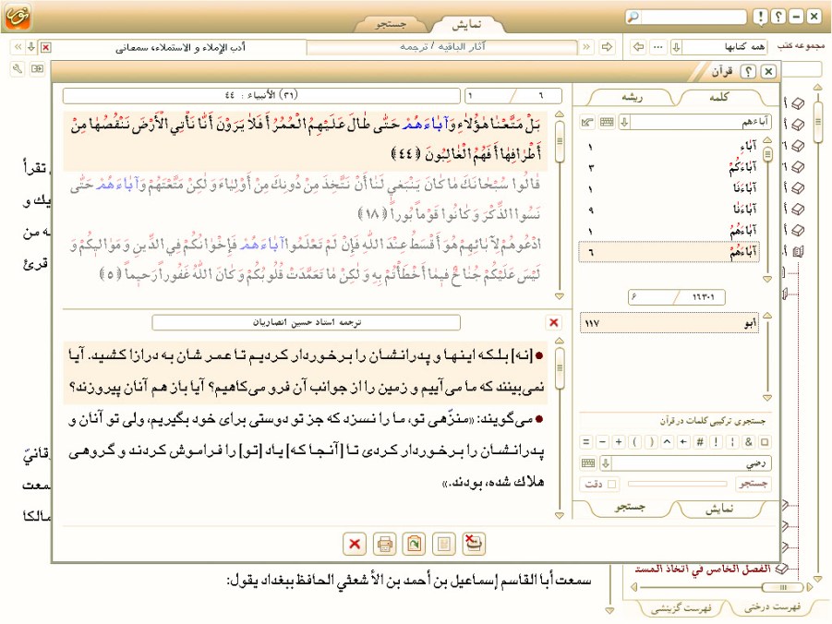Close the translation pane with its red X
Screen dimensions: 832x624
coord(553,322)
